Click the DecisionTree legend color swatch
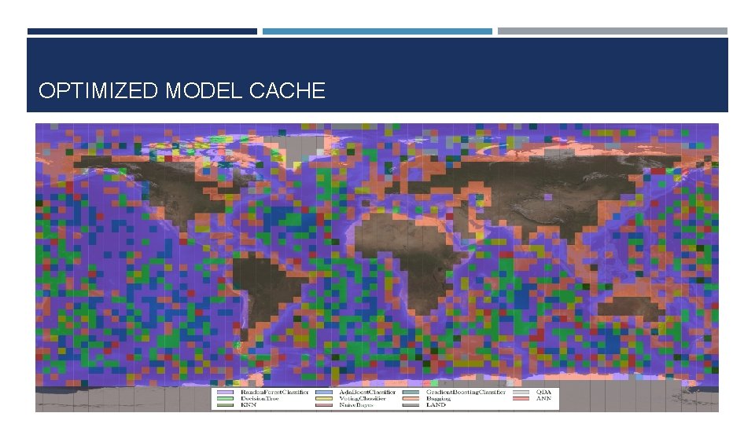This screenshot has height=424, width=755. click(x=226, y=399)
